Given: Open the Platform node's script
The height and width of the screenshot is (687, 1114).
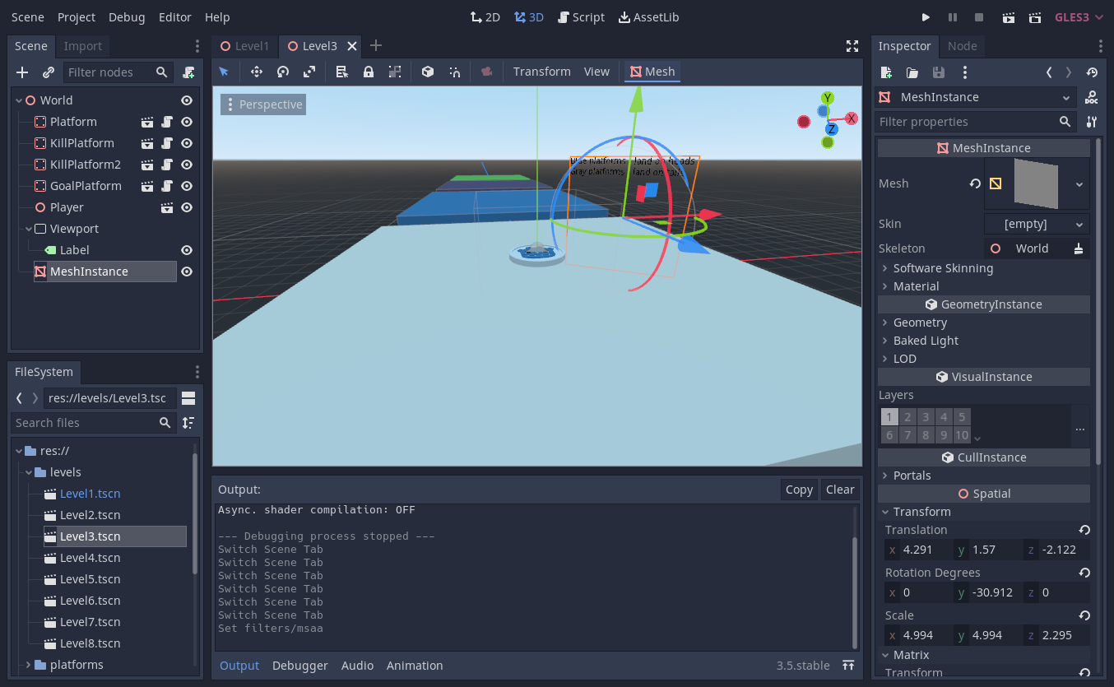Looking at the screenshot, I should click(x=167, y=122).
